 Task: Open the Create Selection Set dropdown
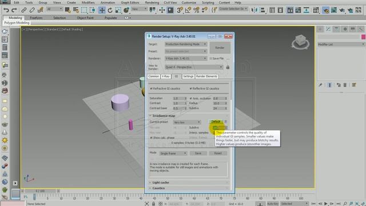(x=233, y=9)
